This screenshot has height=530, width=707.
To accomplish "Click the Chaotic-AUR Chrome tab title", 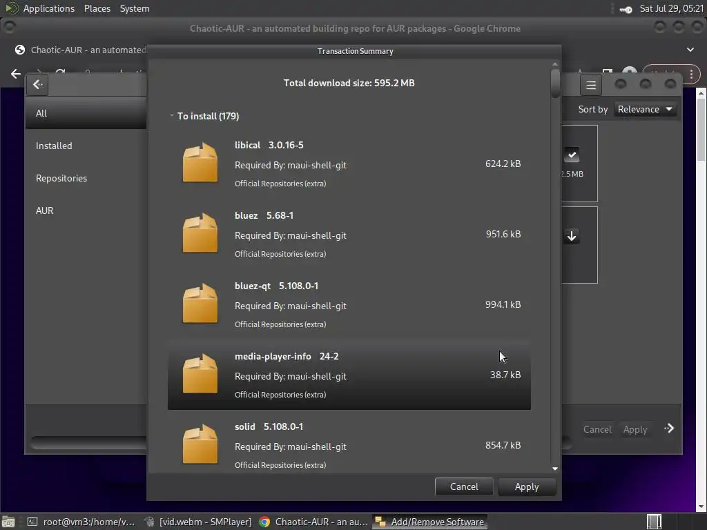I will click(x=88, y=50).
